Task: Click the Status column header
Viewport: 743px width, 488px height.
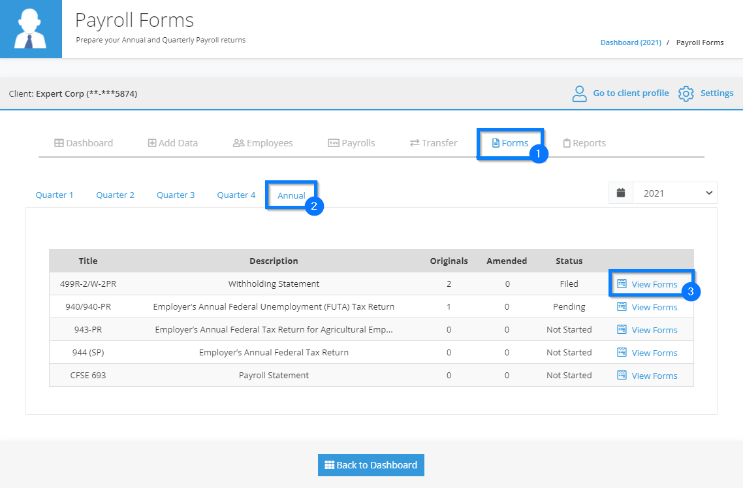Action: point(569,261)
